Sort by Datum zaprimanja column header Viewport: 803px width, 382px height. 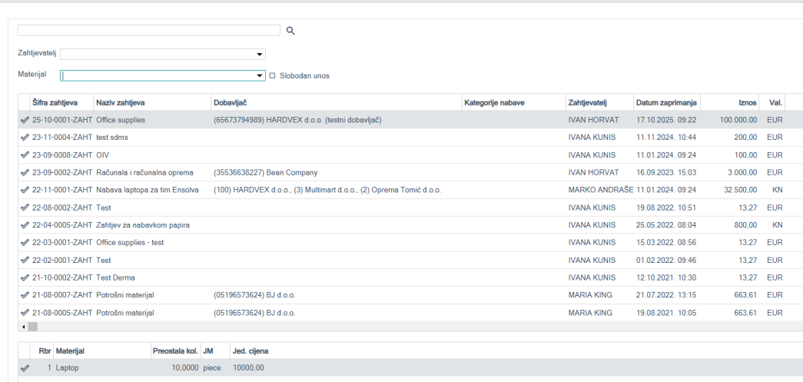(665, 103)
